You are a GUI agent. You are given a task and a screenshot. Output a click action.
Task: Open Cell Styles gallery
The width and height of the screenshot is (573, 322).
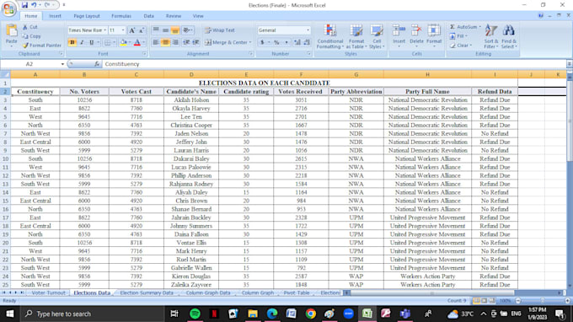pos(377,36)
